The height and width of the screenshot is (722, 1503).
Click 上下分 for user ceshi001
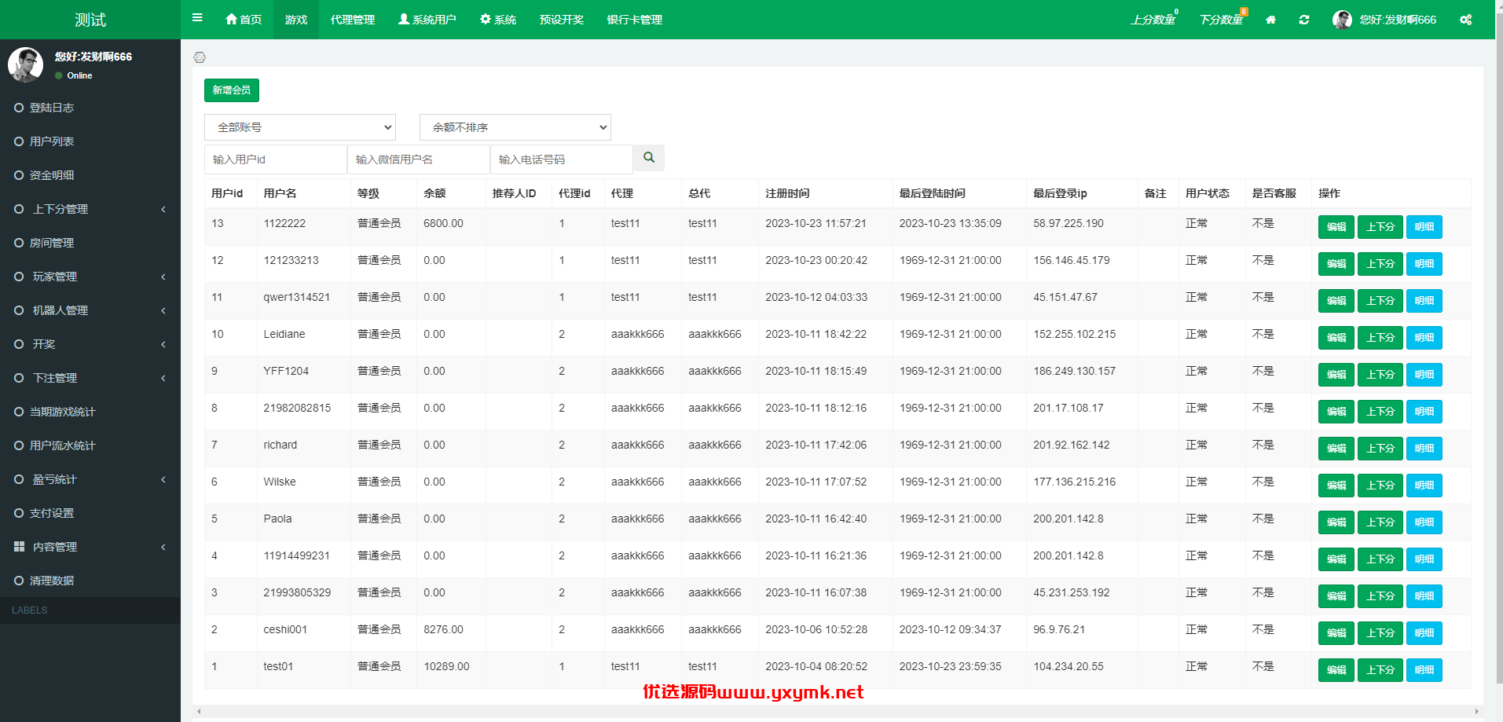coord(1380,633)
